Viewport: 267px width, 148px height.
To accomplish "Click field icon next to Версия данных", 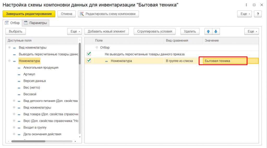I will click(x=19, y=81).
